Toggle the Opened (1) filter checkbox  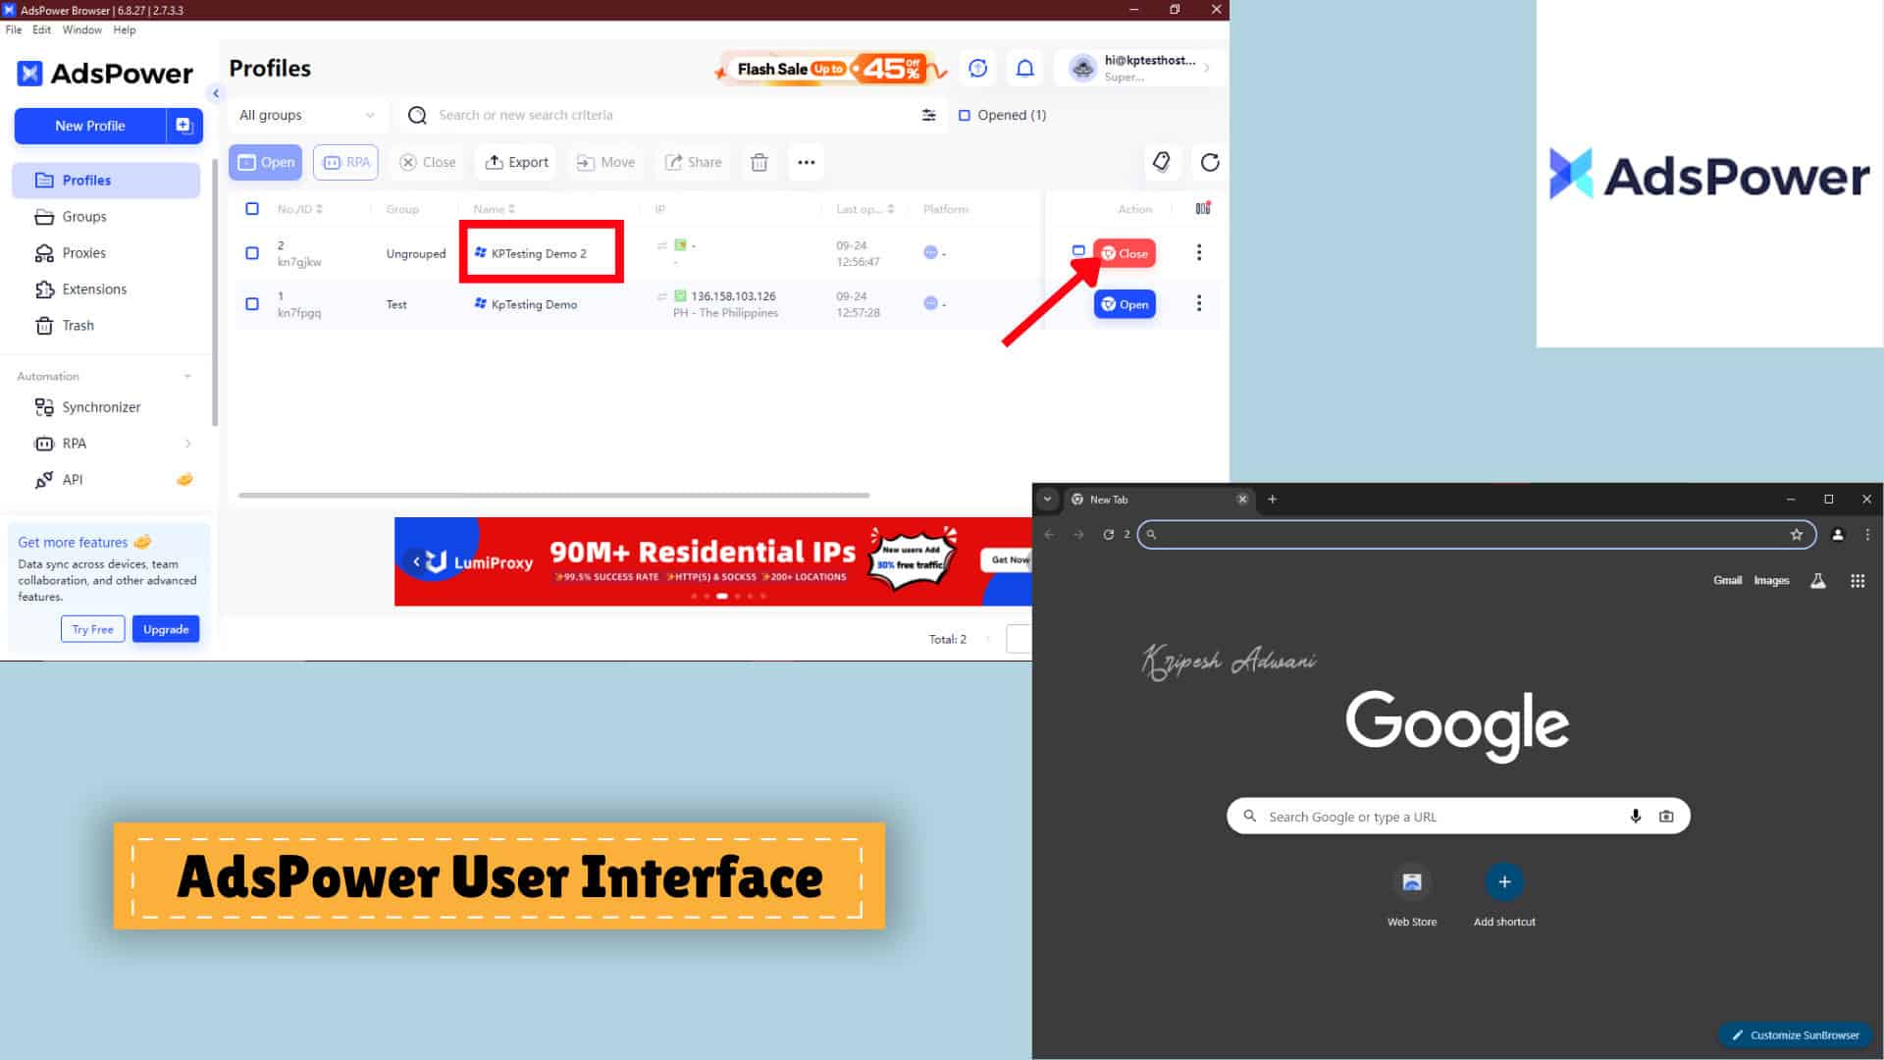964,115
